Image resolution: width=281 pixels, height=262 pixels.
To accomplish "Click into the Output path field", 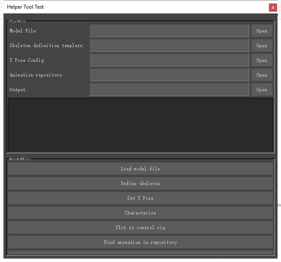I will point(169,90).
